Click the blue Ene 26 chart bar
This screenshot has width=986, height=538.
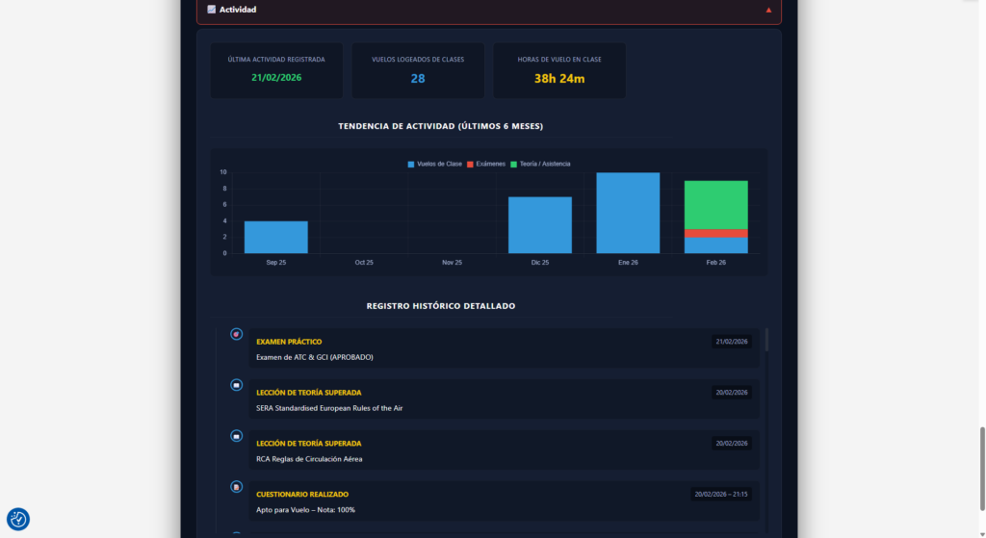point(628,213)
